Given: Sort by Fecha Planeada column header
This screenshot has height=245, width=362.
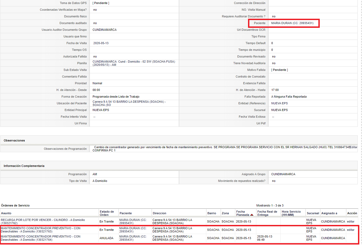Looking at the screenshot, I should (243, 213).
